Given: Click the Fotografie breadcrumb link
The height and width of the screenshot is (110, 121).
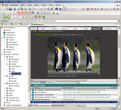Looking at the screenshot, I should click(42, 31).
